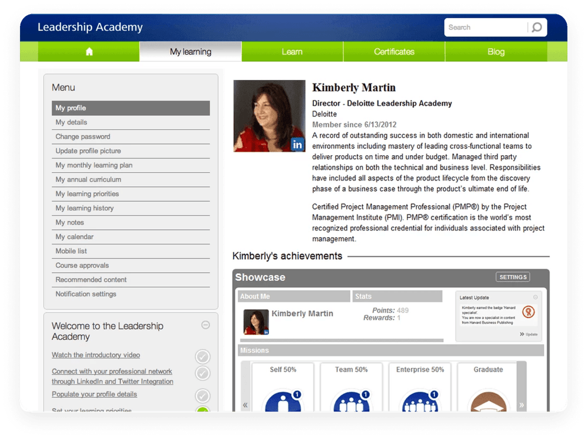Toggle checkmark for Watch the introductory video
The height and width of the screenshot is (439, 588).
202,356
